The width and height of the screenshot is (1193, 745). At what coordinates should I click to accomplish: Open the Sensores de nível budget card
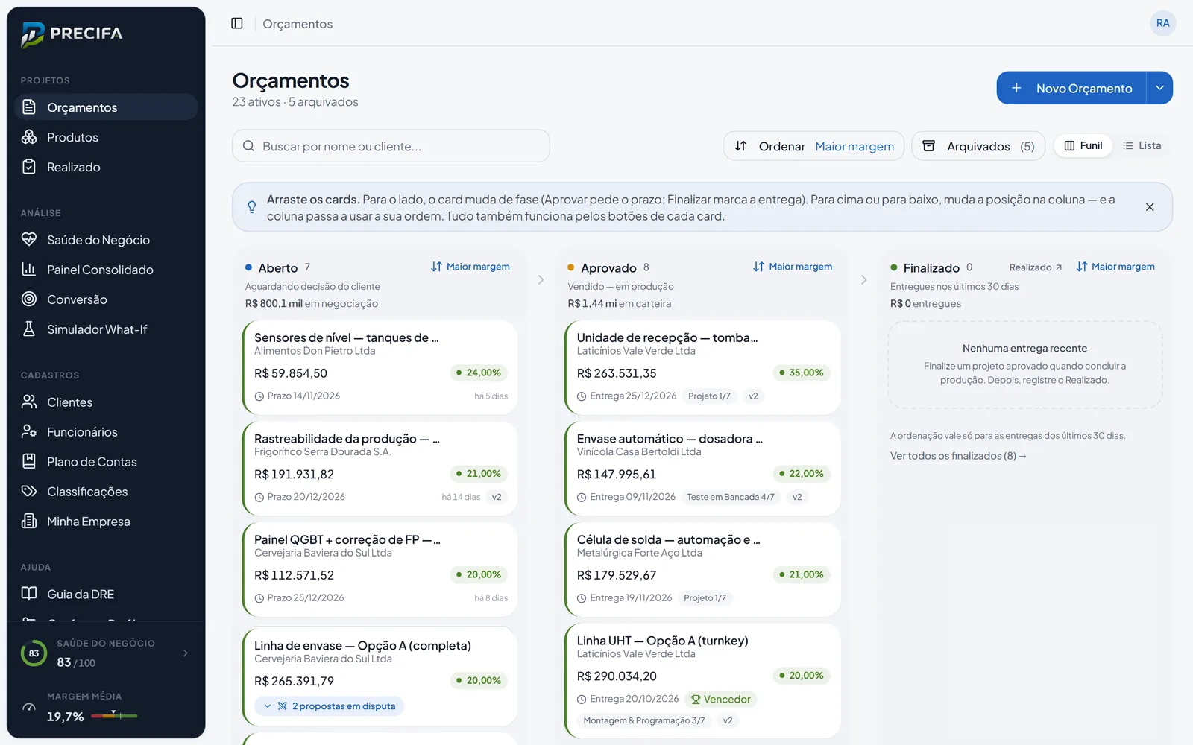tap(380, 367)
